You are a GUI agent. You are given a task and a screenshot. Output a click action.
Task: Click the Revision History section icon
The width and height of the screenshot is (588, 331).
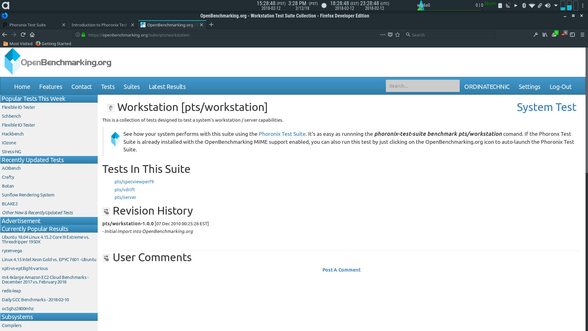pyautogui.click(x=106, y=211)
